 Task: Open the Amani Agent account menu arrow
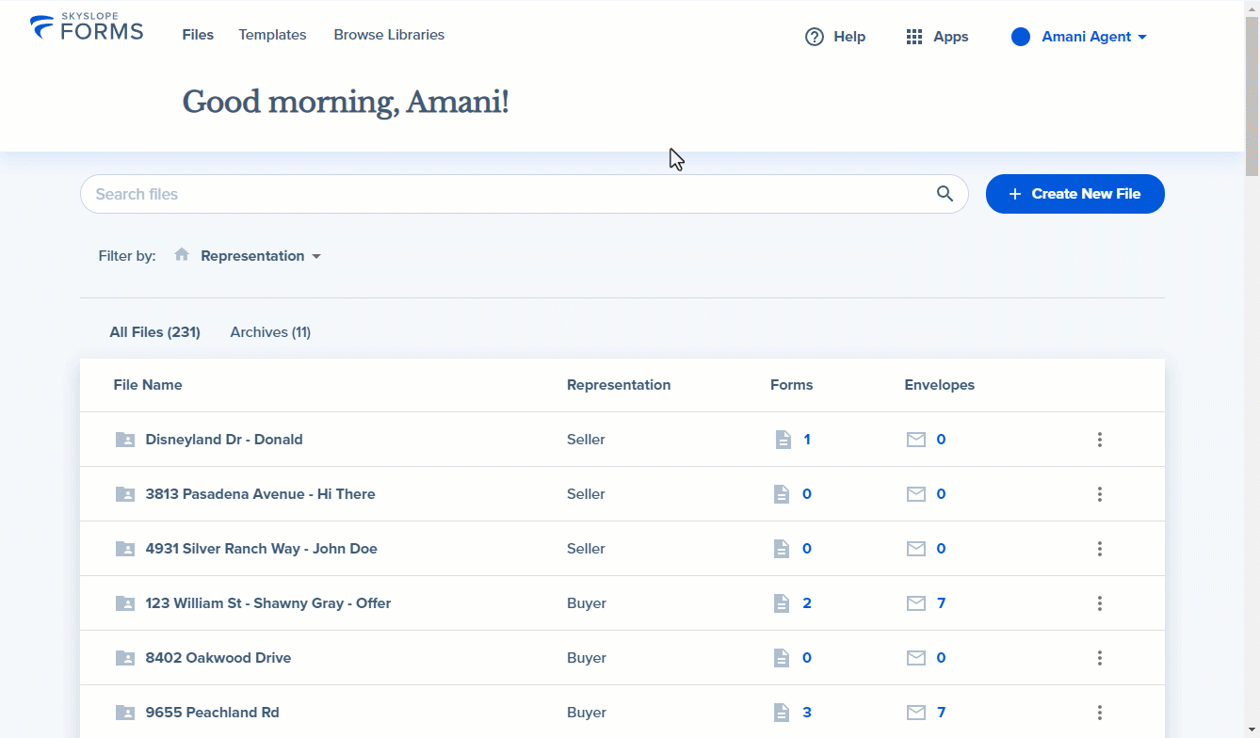(x=1142, y=38)
